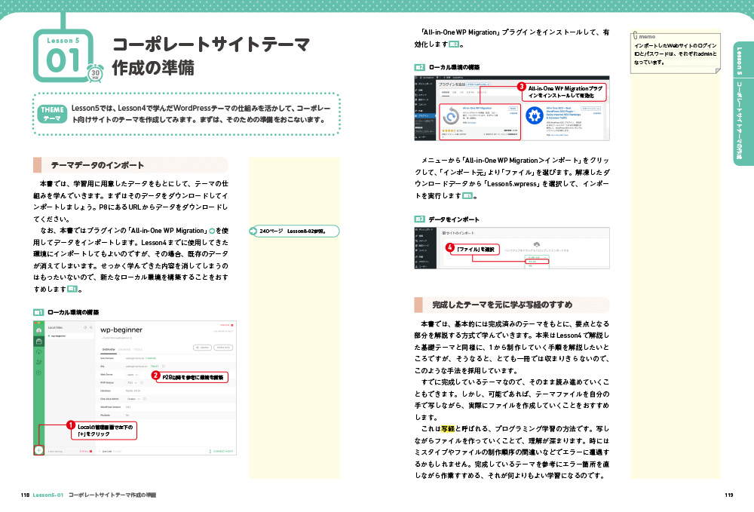Viewport: 754px width, 512px height.
Task: Open the One-click admin dropdown
Action: coord(133,399)
